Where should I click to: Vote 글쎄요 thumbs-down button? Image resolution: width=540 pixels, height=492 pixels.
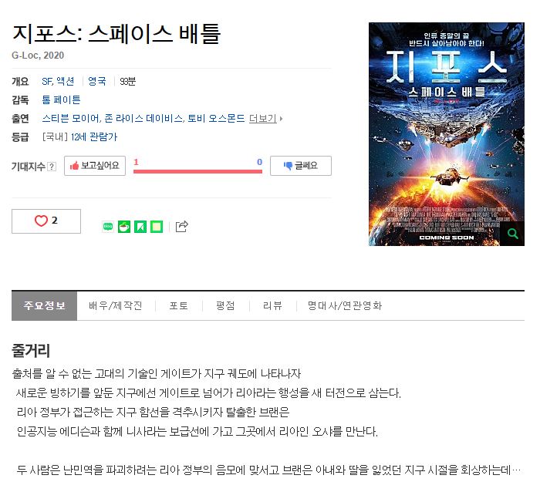[301, 166]
